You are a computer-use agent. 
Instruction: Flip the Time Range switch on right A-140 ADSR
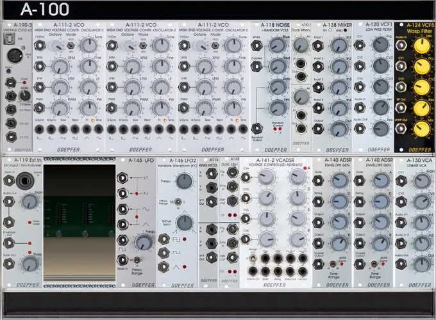(x=374, y=264)
